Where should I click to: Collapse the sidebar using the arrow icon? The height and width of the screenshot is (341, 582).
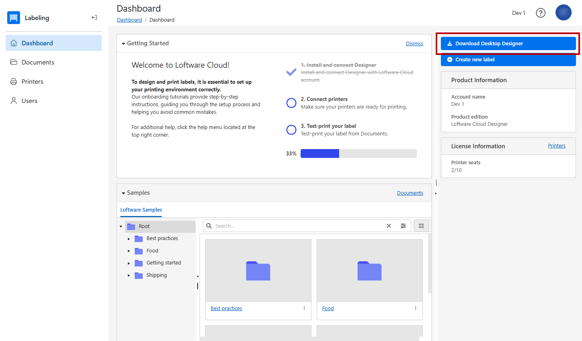tap(94, 18)
